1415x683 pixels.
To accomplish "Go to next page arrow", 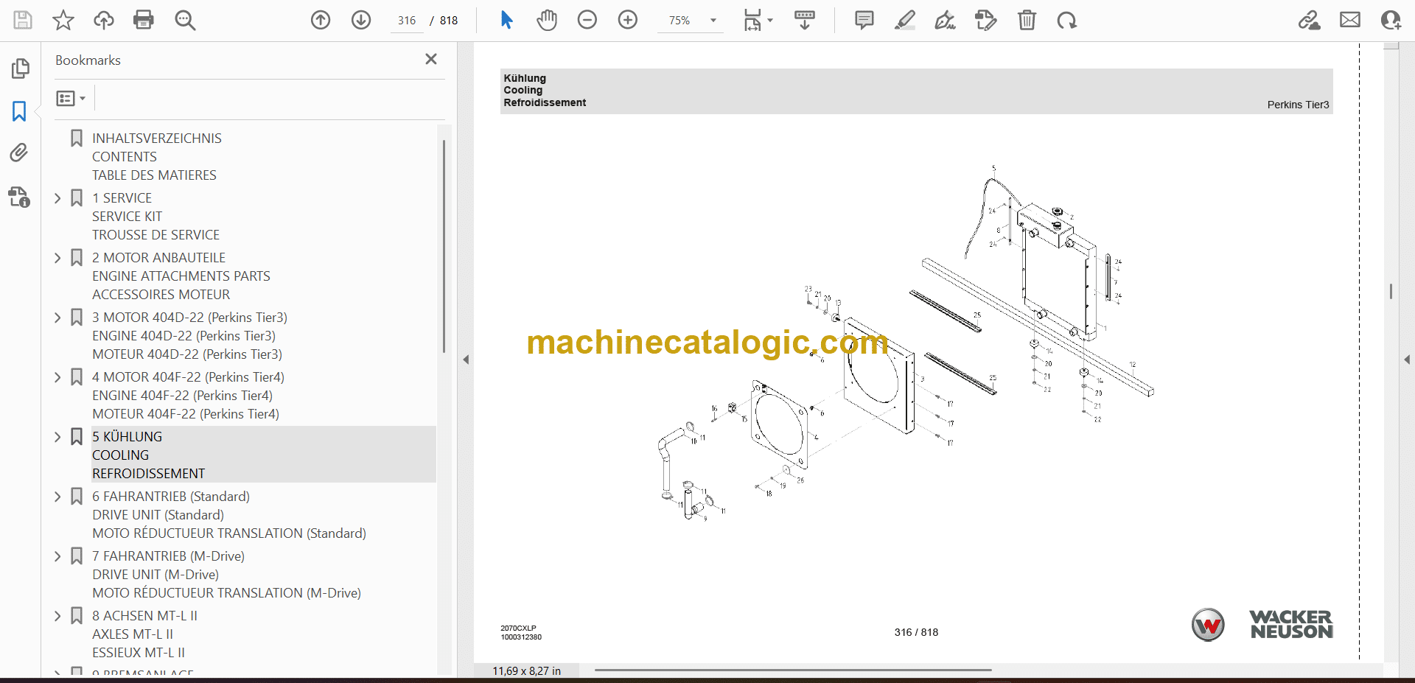I will point(360,20).
